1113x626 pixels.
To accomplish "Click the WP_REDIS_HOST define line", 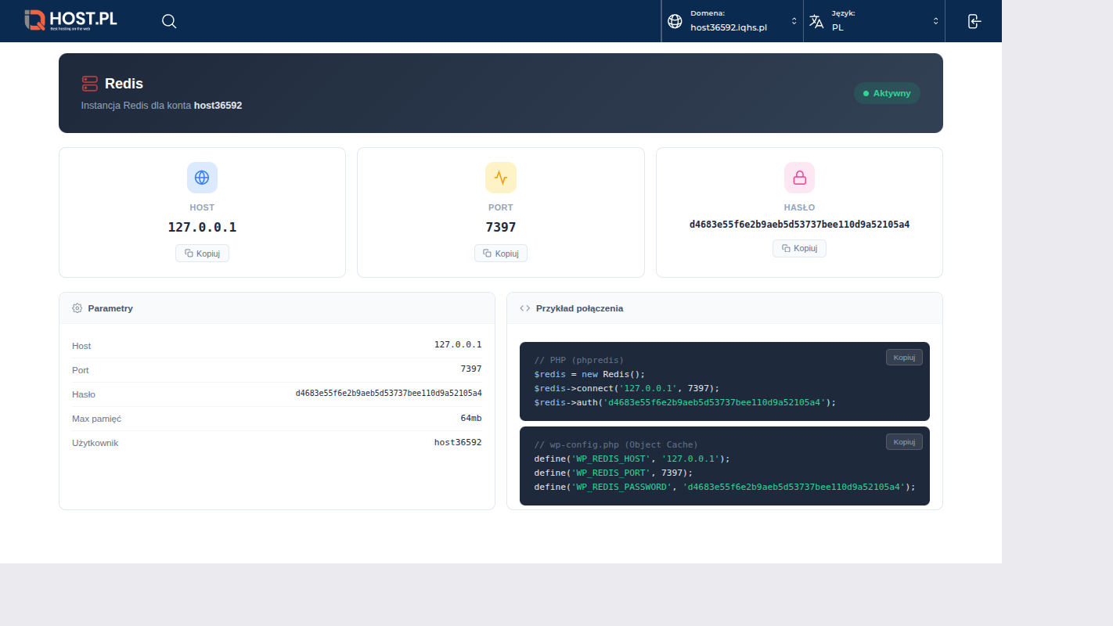I will click(x=632, y=459).
